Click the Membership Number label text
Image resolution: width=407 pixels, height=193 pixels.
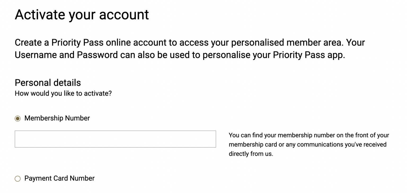pyautogui.click(x=57, y=118)
